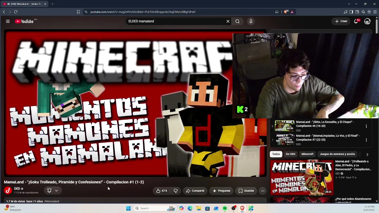Open the 28:25 recommended video thumbnail
This screenshot has width=379, height=213.
(301, 177)
